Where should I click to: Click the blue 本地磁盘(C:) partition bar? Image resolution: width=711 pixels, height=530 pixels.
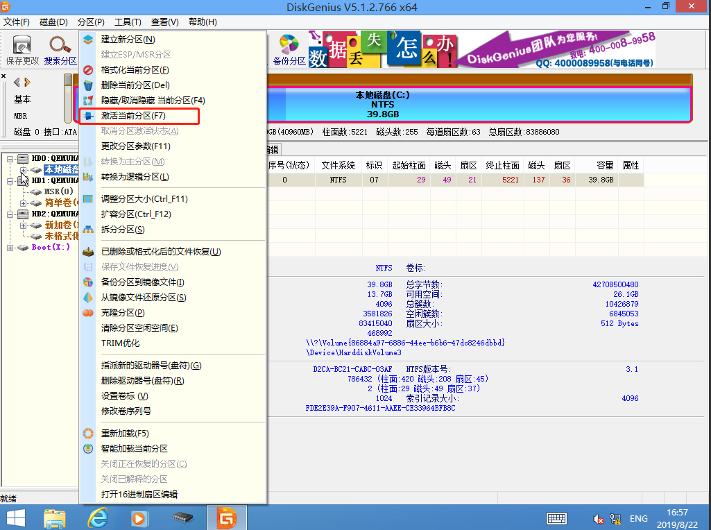click(x=479, y=104)
